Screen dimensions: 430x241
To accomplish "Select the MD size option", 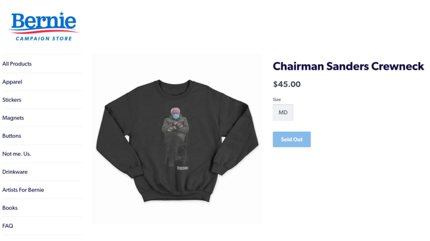I will [283, 113].
